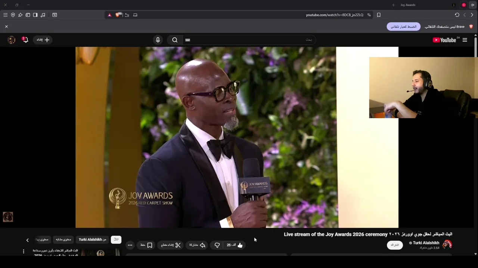Open YouTube notifications bell
Screen dimensions: 478x268
25,39
